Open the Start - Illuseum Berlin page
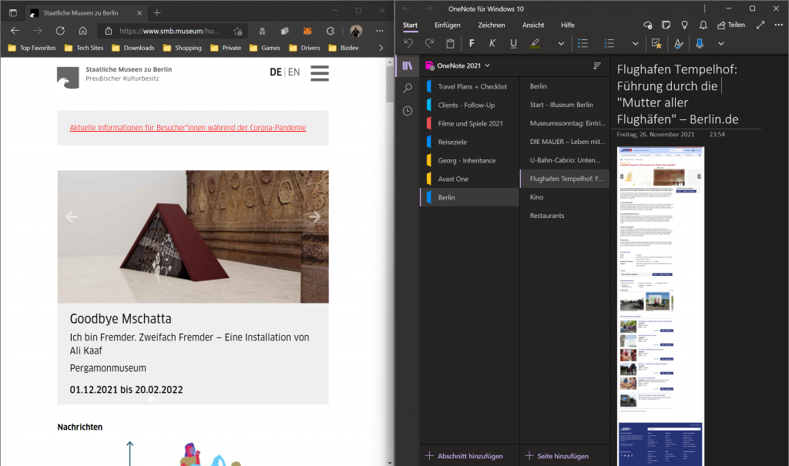The width and height of the screenshot is (789, 466). pyautogui.click(x=565, y=105)
